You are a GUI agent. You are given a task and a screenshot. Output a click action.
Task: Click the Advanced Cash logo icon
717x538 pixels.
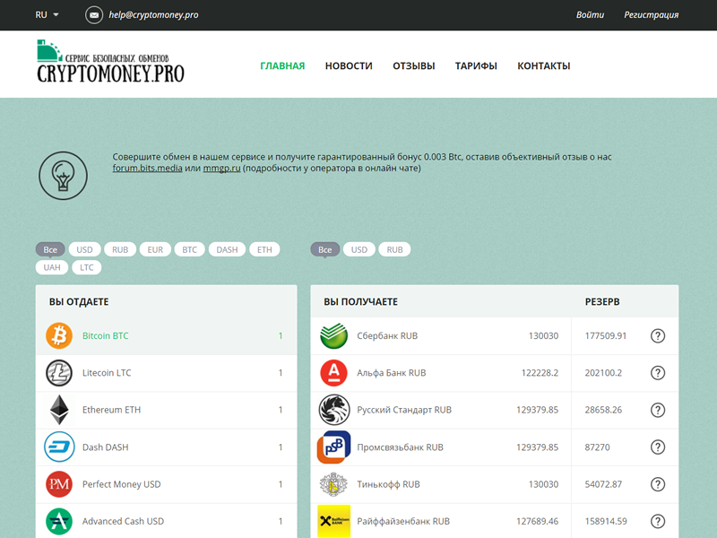[x=59, y=522]
